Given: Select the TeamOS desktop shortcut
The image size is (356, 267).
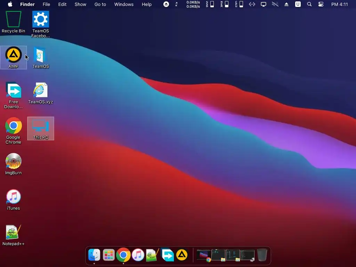Looking at the screenshot, I should click(40, 58).
